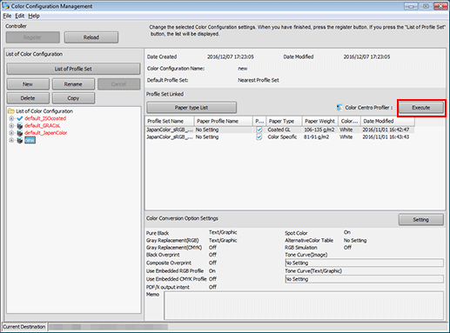Toggle the checkbox in the Color Specific row
This screenshot has width=450, height=333.
[259, 137]
